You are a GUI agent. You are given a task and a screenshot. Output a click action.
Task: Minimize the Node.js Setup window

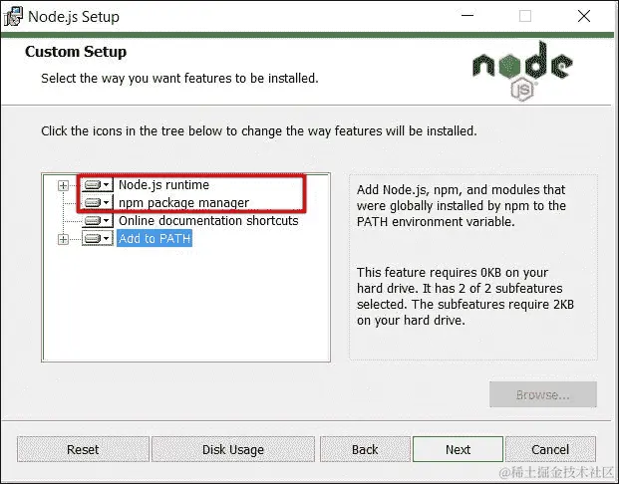(x=467, y=16)
